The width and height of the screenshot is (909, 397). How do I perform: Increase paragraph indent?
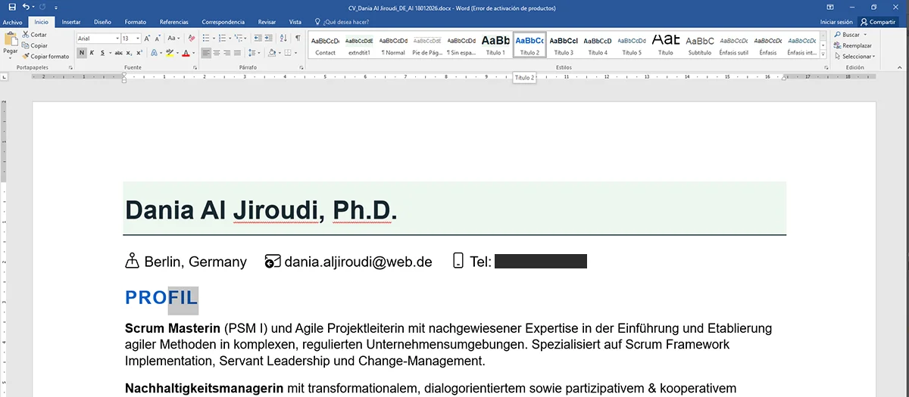[x=267, y=38]
